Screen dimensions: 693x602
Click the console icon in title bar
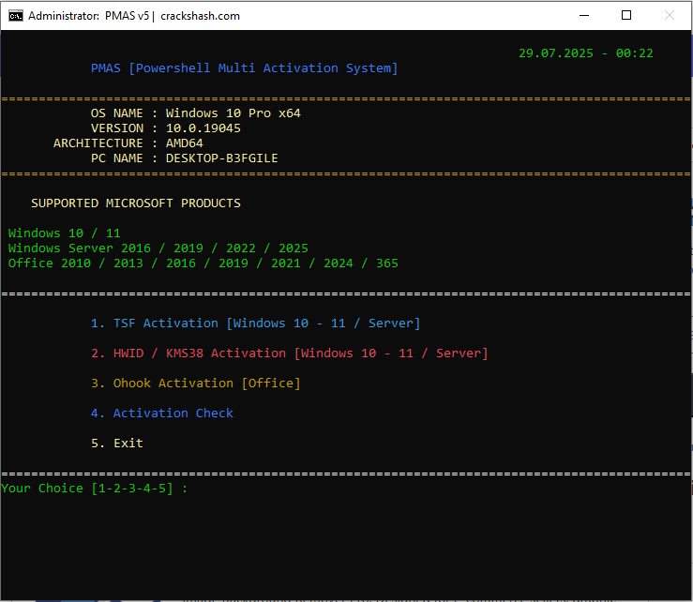point(16,16)
